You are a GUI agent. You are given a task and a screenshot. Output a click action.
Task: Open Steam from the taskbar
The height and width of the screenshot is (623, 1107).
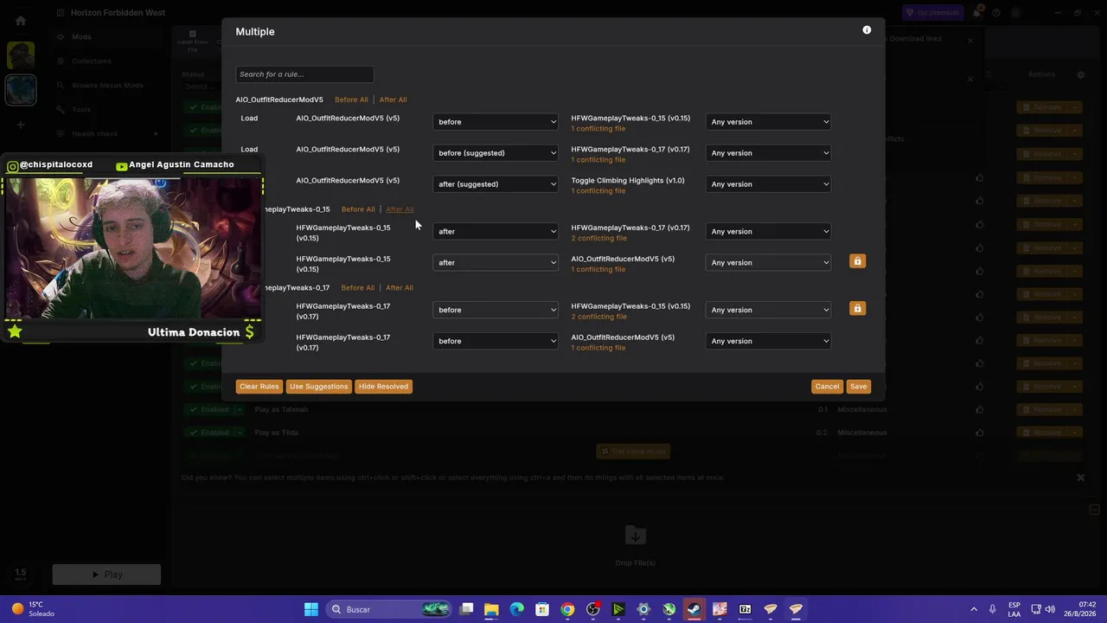pyautogui.click(x=694, y=609)
